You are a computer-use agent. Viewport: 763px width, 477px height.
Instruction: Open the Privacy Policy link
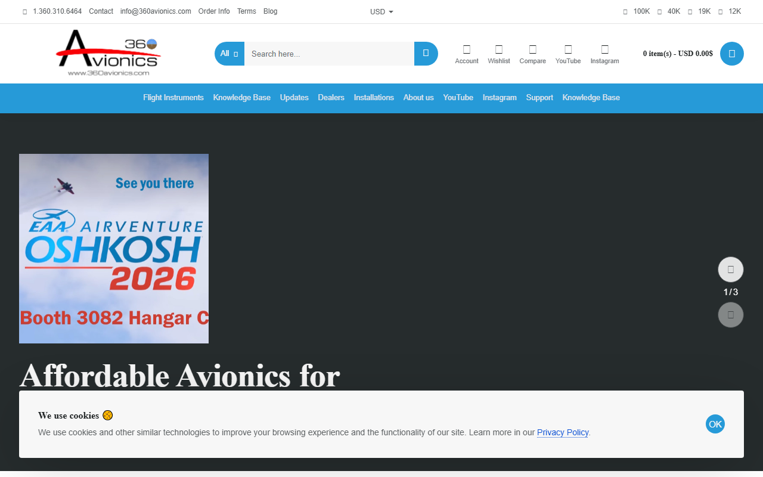(563, 432)
